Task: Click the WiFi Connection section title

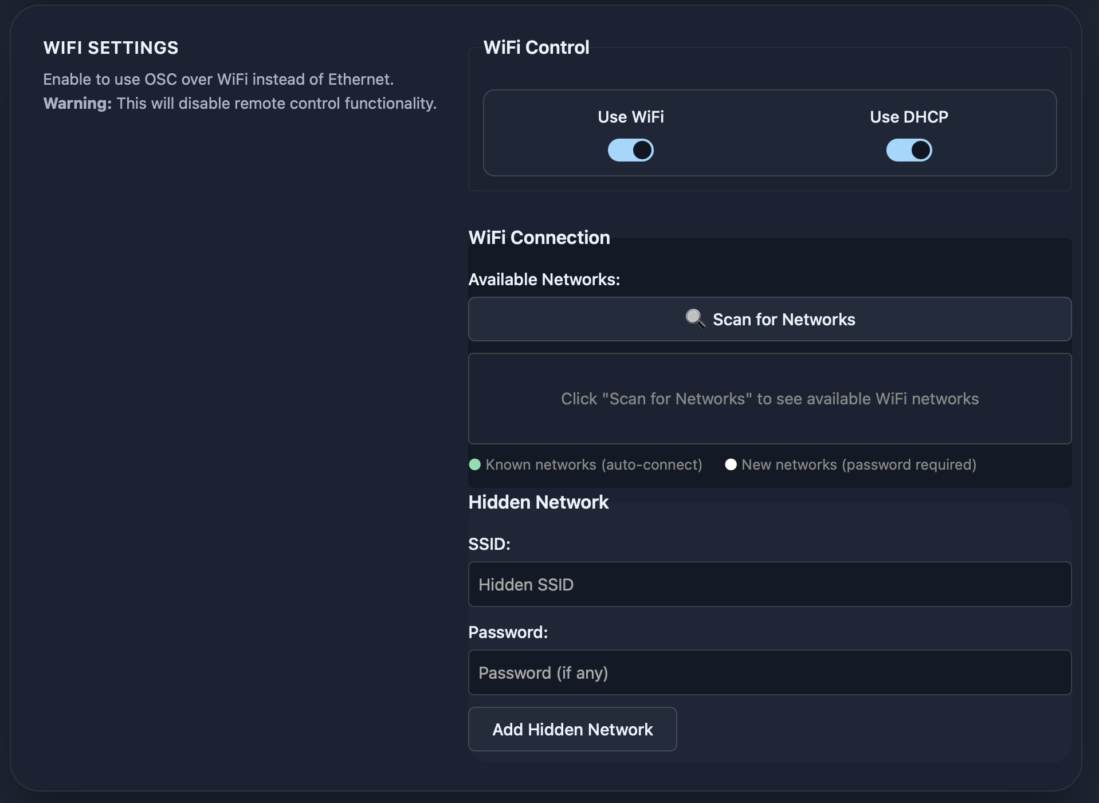Action: [539, 238]
